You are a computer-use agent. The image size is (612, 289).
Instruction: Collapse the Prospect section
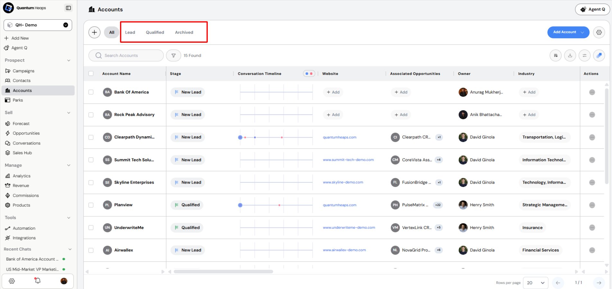(x=69, y=60)
